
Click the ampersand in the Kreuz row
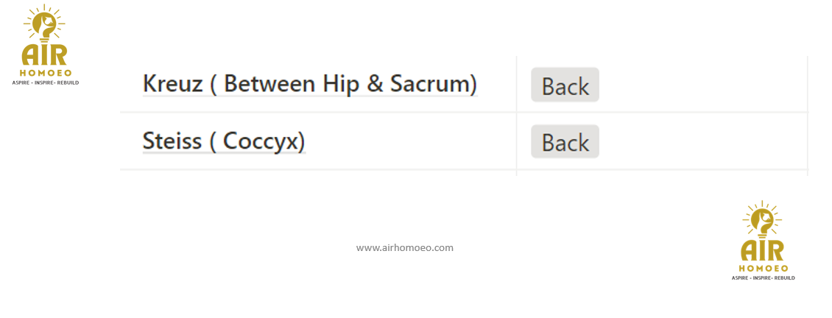click(x=376, y=83)
